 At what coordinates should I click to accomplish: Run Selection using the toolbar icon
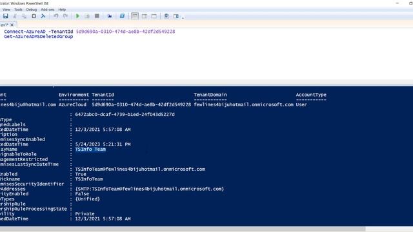[87, 16]
